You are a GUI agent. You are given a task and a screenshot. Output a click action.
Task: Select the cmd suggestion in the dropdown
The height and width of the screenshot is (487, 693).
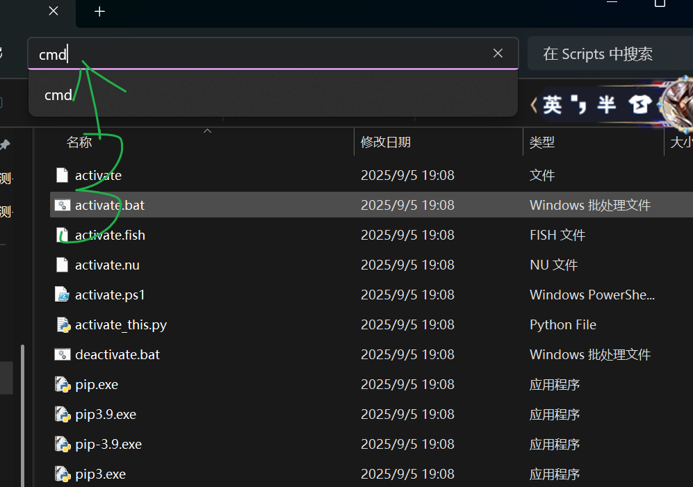coord(272,95)
